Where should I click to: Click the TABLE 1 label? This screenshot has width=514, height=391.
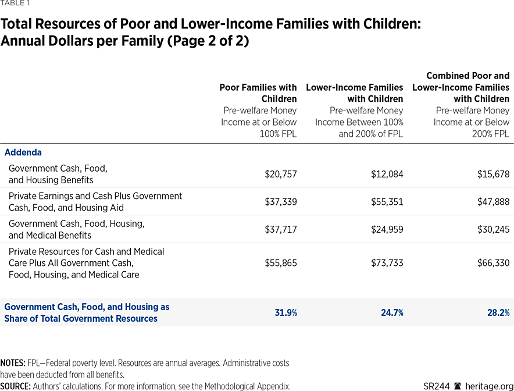[x=16, y=2]
